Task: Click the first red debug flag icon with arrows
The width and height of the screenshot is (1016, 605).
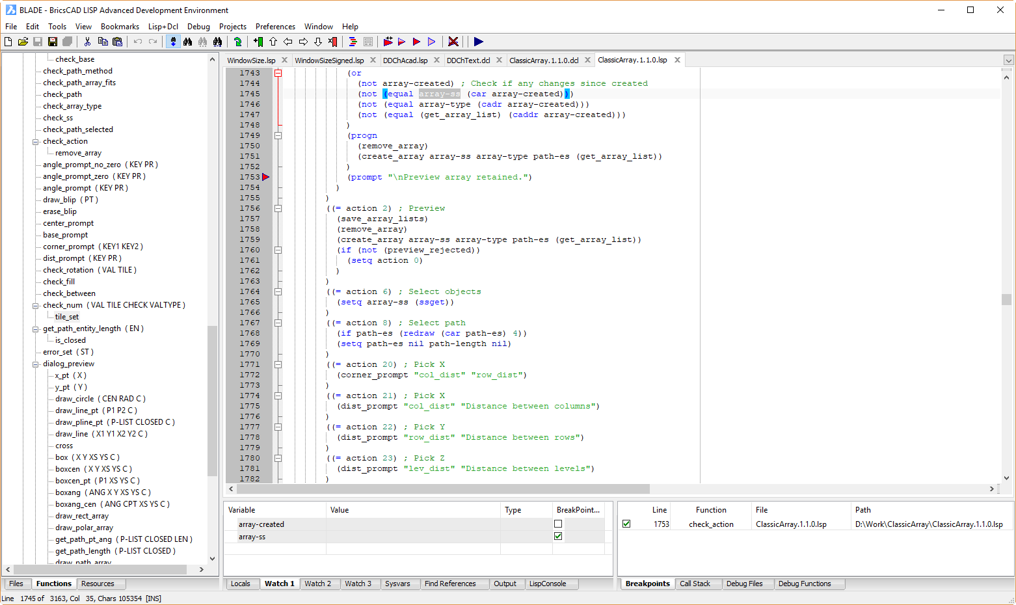Action: tap(388, 42)
